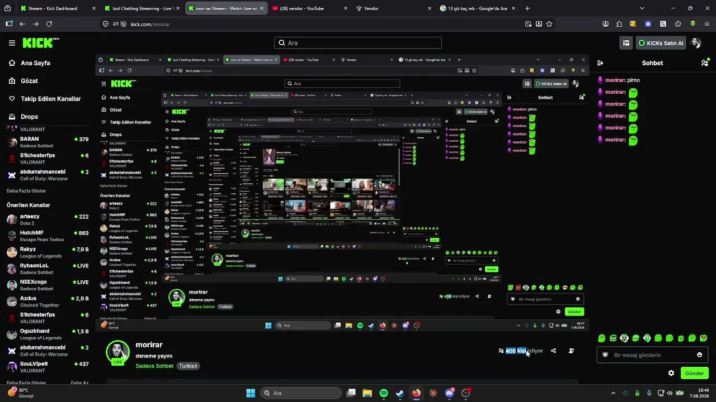Open BARAN channel in sidebar
Screen dimensions: 716x402
pyautogui.click(x=48, y=142)
